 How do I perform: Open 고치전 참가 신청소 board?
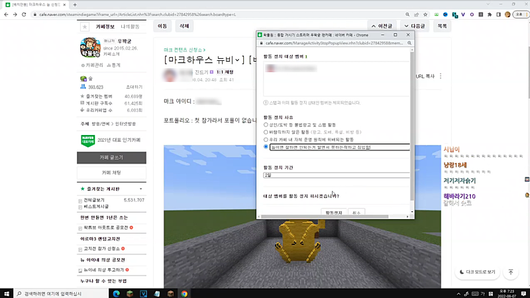coord(102,249)
